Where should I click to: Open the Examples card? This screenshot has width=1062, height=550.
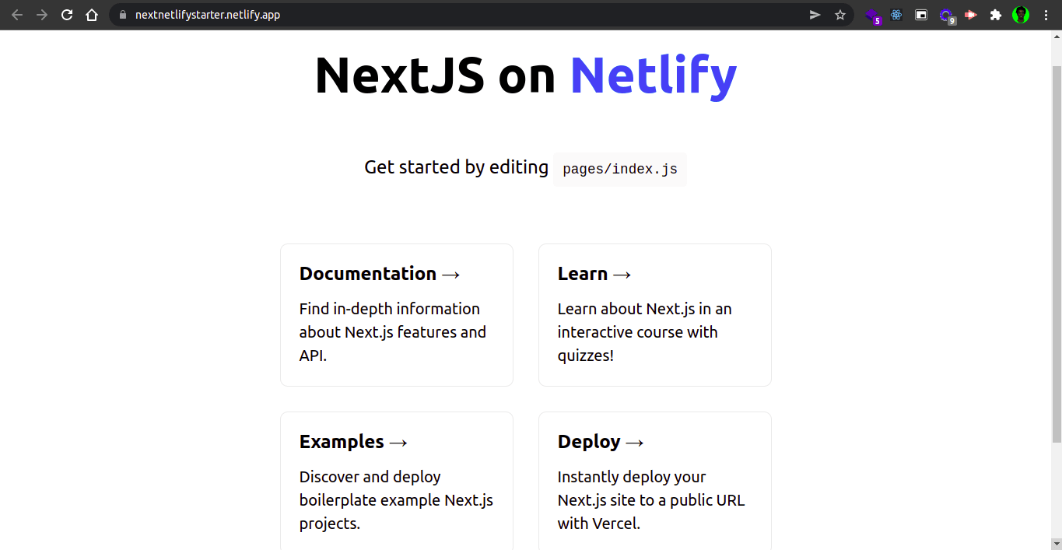397,481
